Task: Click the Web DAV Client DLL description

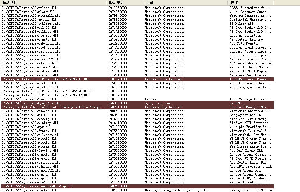Action: pyautogui.click(x=246, y=150)
